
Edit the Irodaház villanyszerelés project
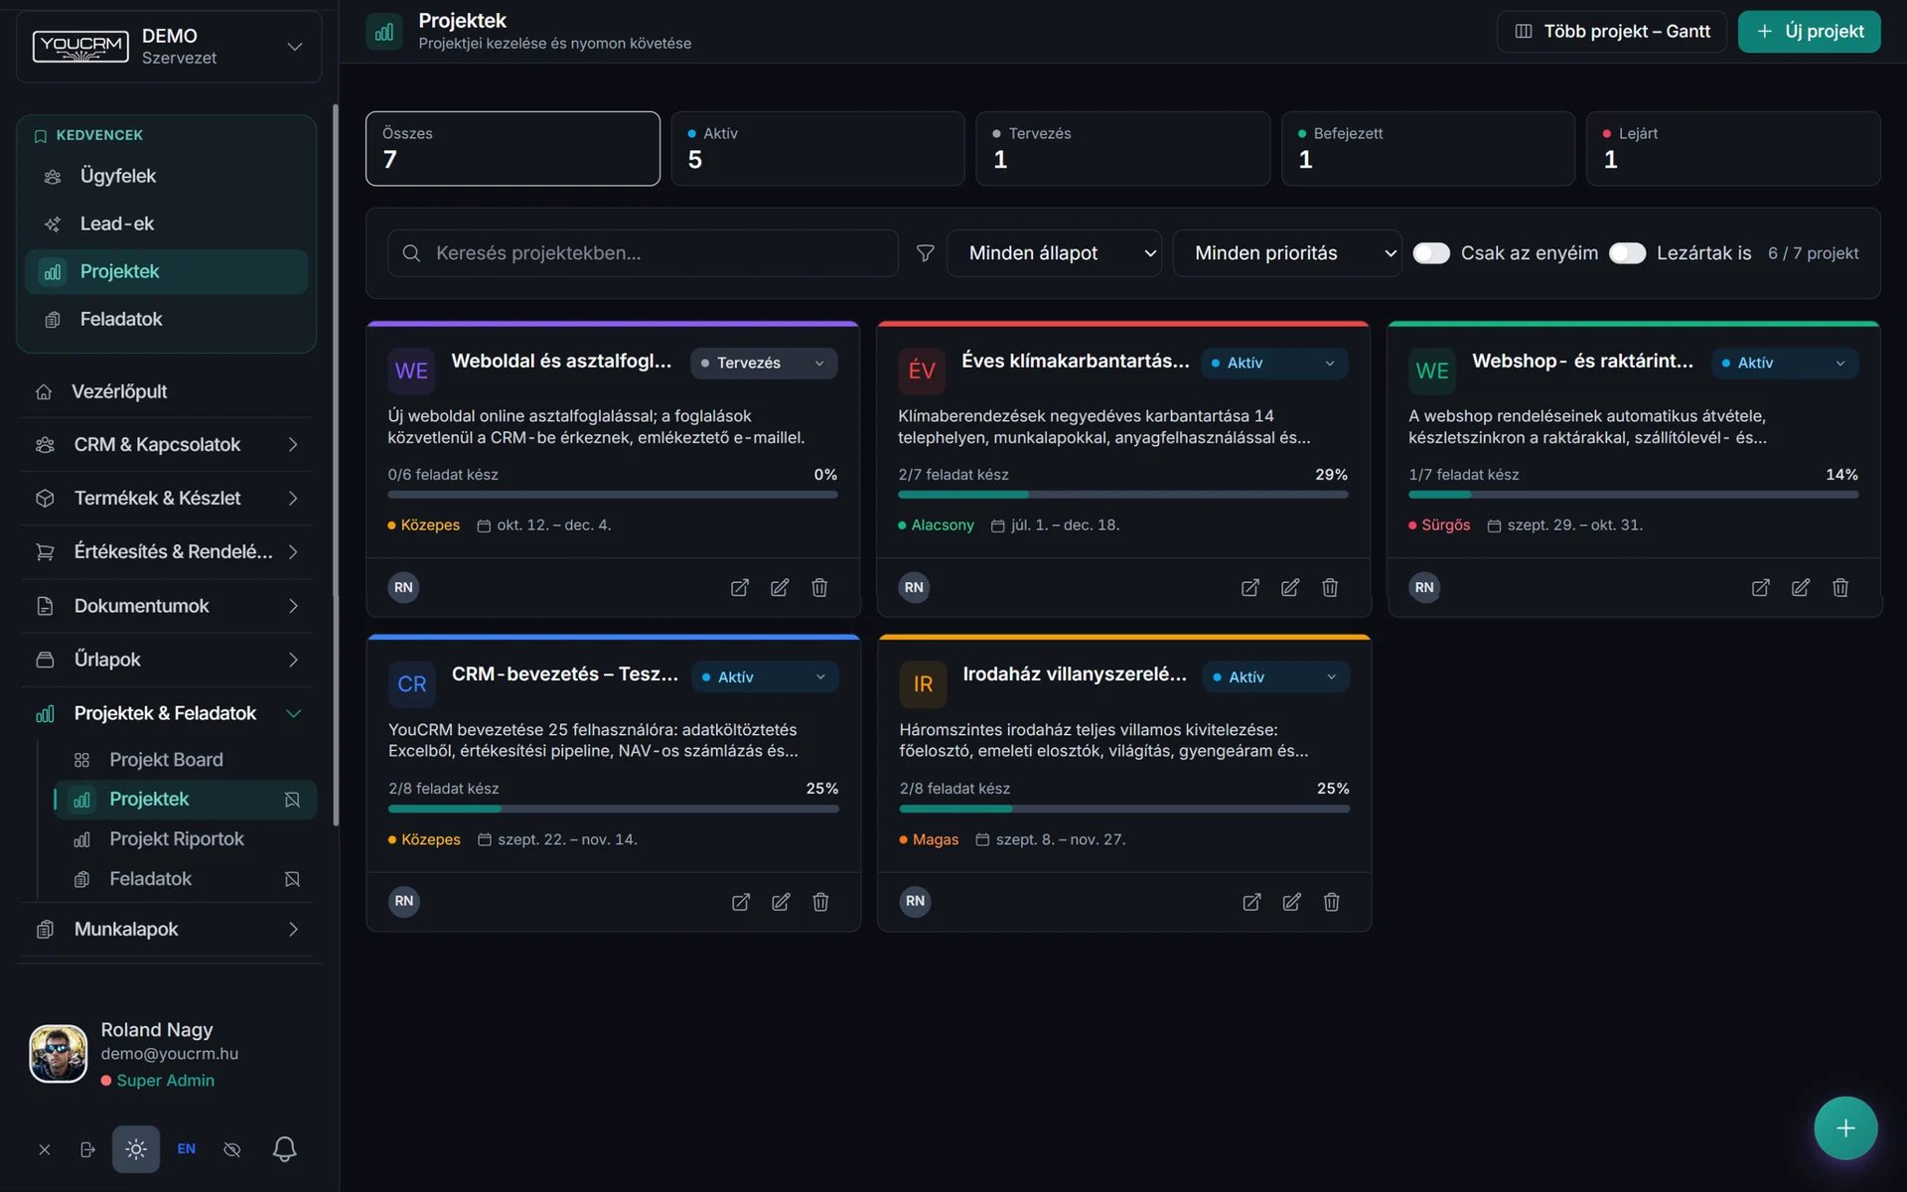[x=1291, y=902]
